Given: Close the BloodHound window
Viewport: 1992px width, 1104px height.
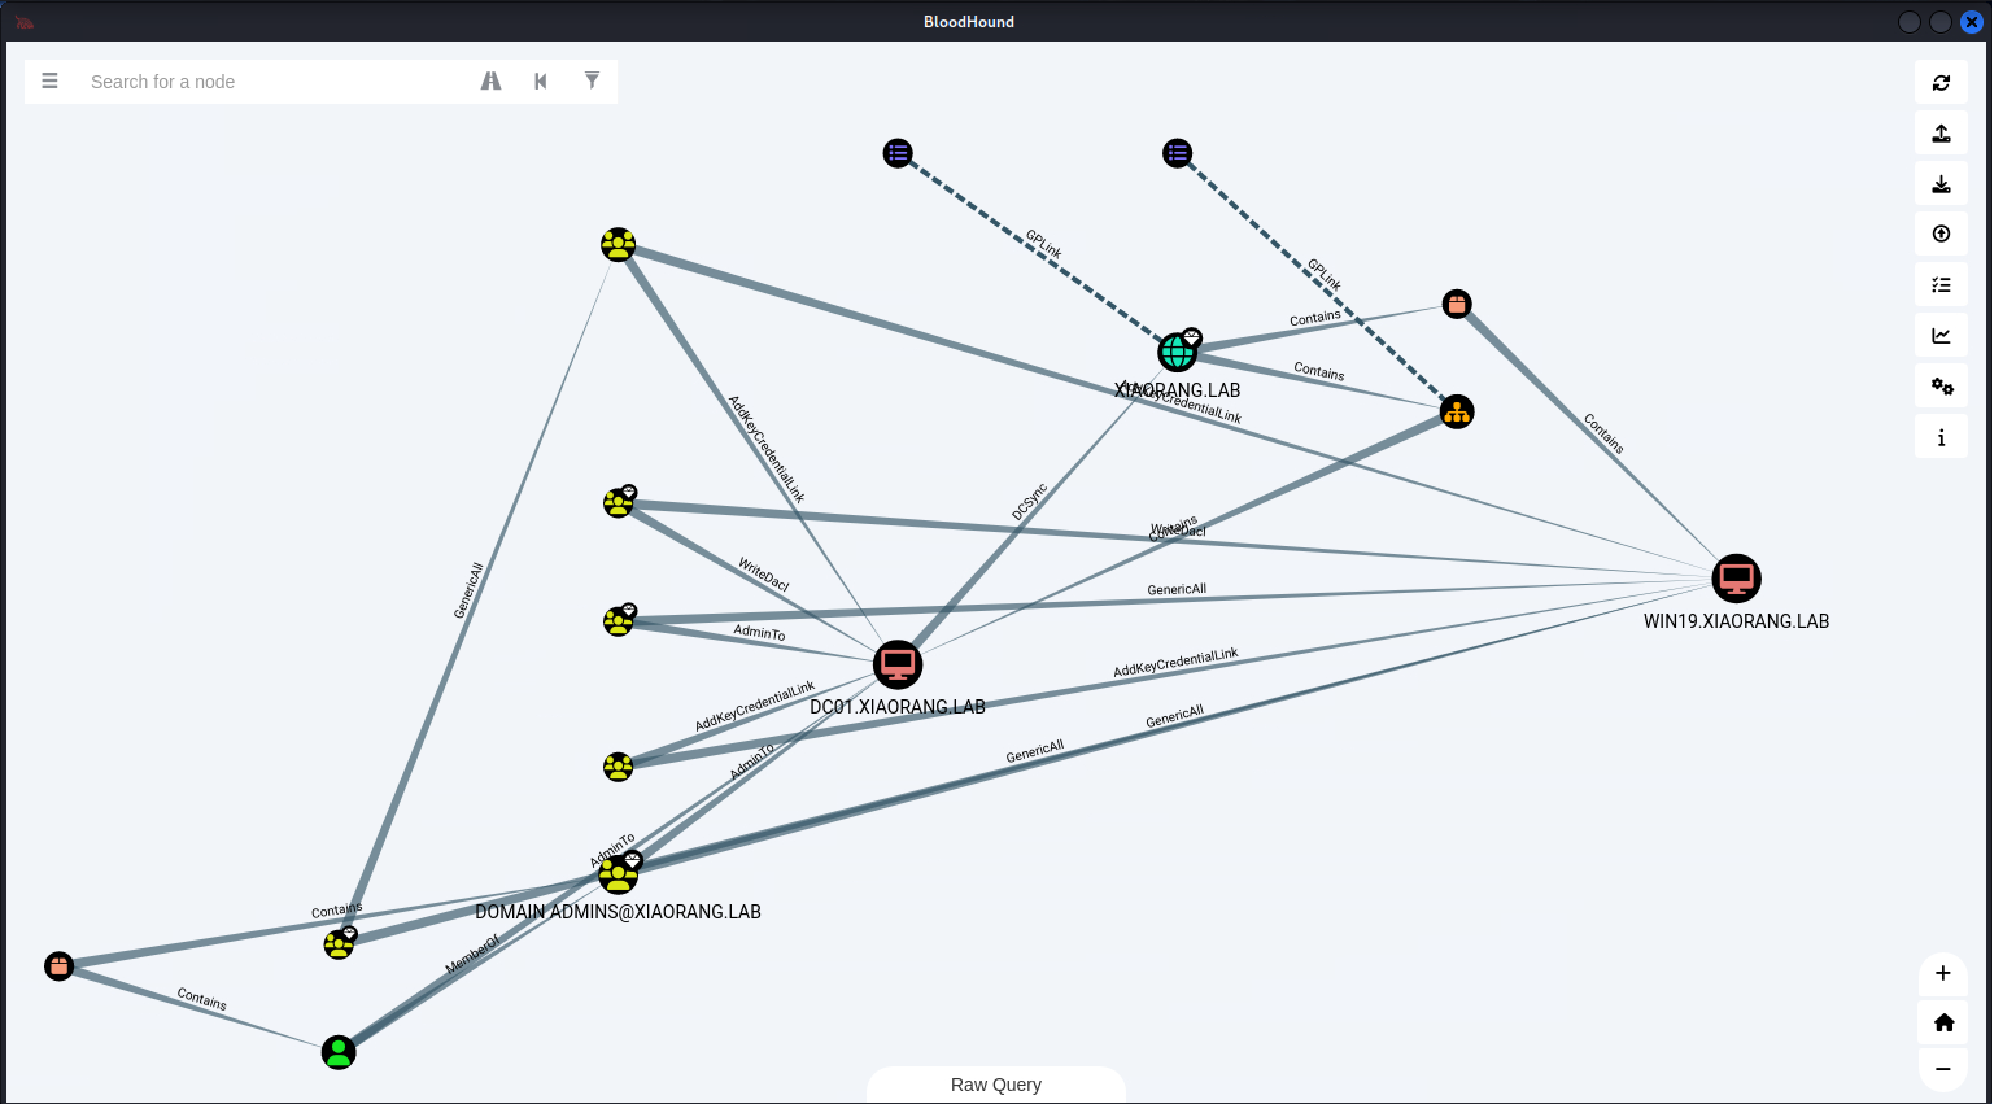Looking at the screenshot, I should pos(1971,21).
